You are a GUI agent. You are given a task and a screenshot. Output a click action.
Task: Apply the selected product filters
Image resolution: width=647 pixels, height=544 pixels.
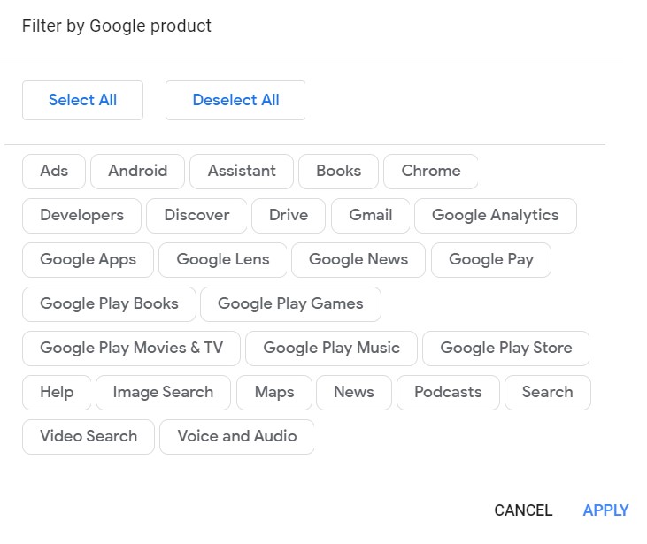click(605, 510)
